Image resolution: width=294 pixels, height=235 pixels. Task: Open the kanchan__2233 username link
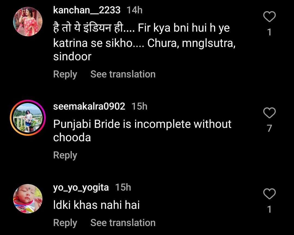tap(87, 10)
